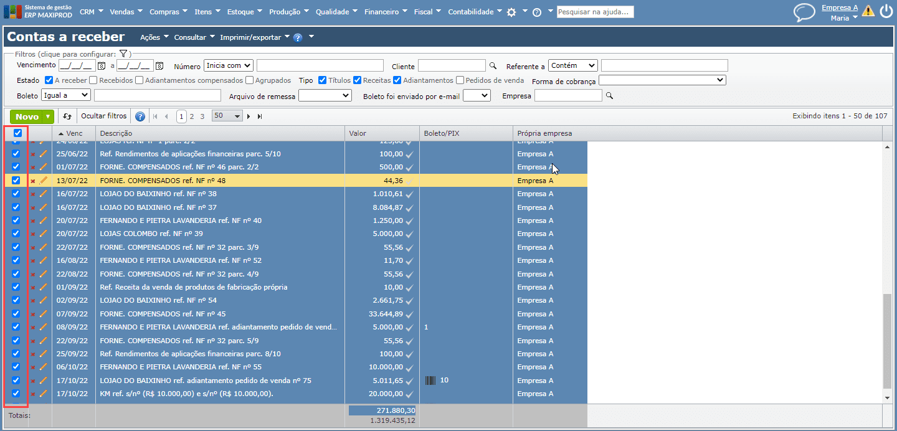Click edit pencil on NF nº 48 row
The image size is (897, 431).
(x=43, y=181)
